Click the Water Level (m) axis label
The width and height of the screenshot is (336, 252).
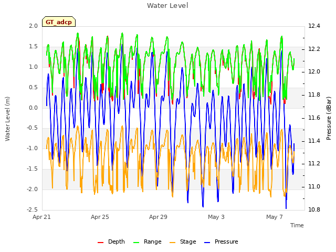7,119
